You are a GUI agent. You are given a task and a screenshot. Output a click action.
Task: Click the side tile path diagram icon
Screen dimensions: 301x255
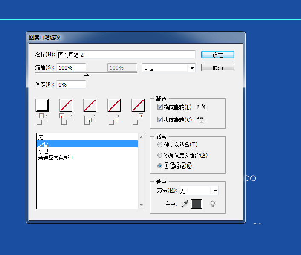42,119
